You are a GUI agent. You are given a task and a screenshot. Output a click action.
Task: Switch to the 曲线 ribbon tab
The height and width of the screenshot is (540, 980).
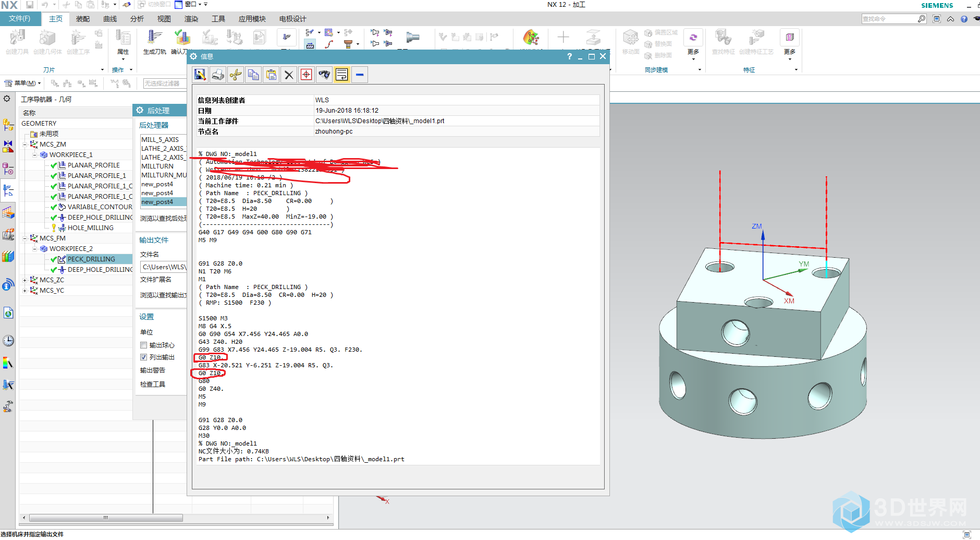click(110, 19)
